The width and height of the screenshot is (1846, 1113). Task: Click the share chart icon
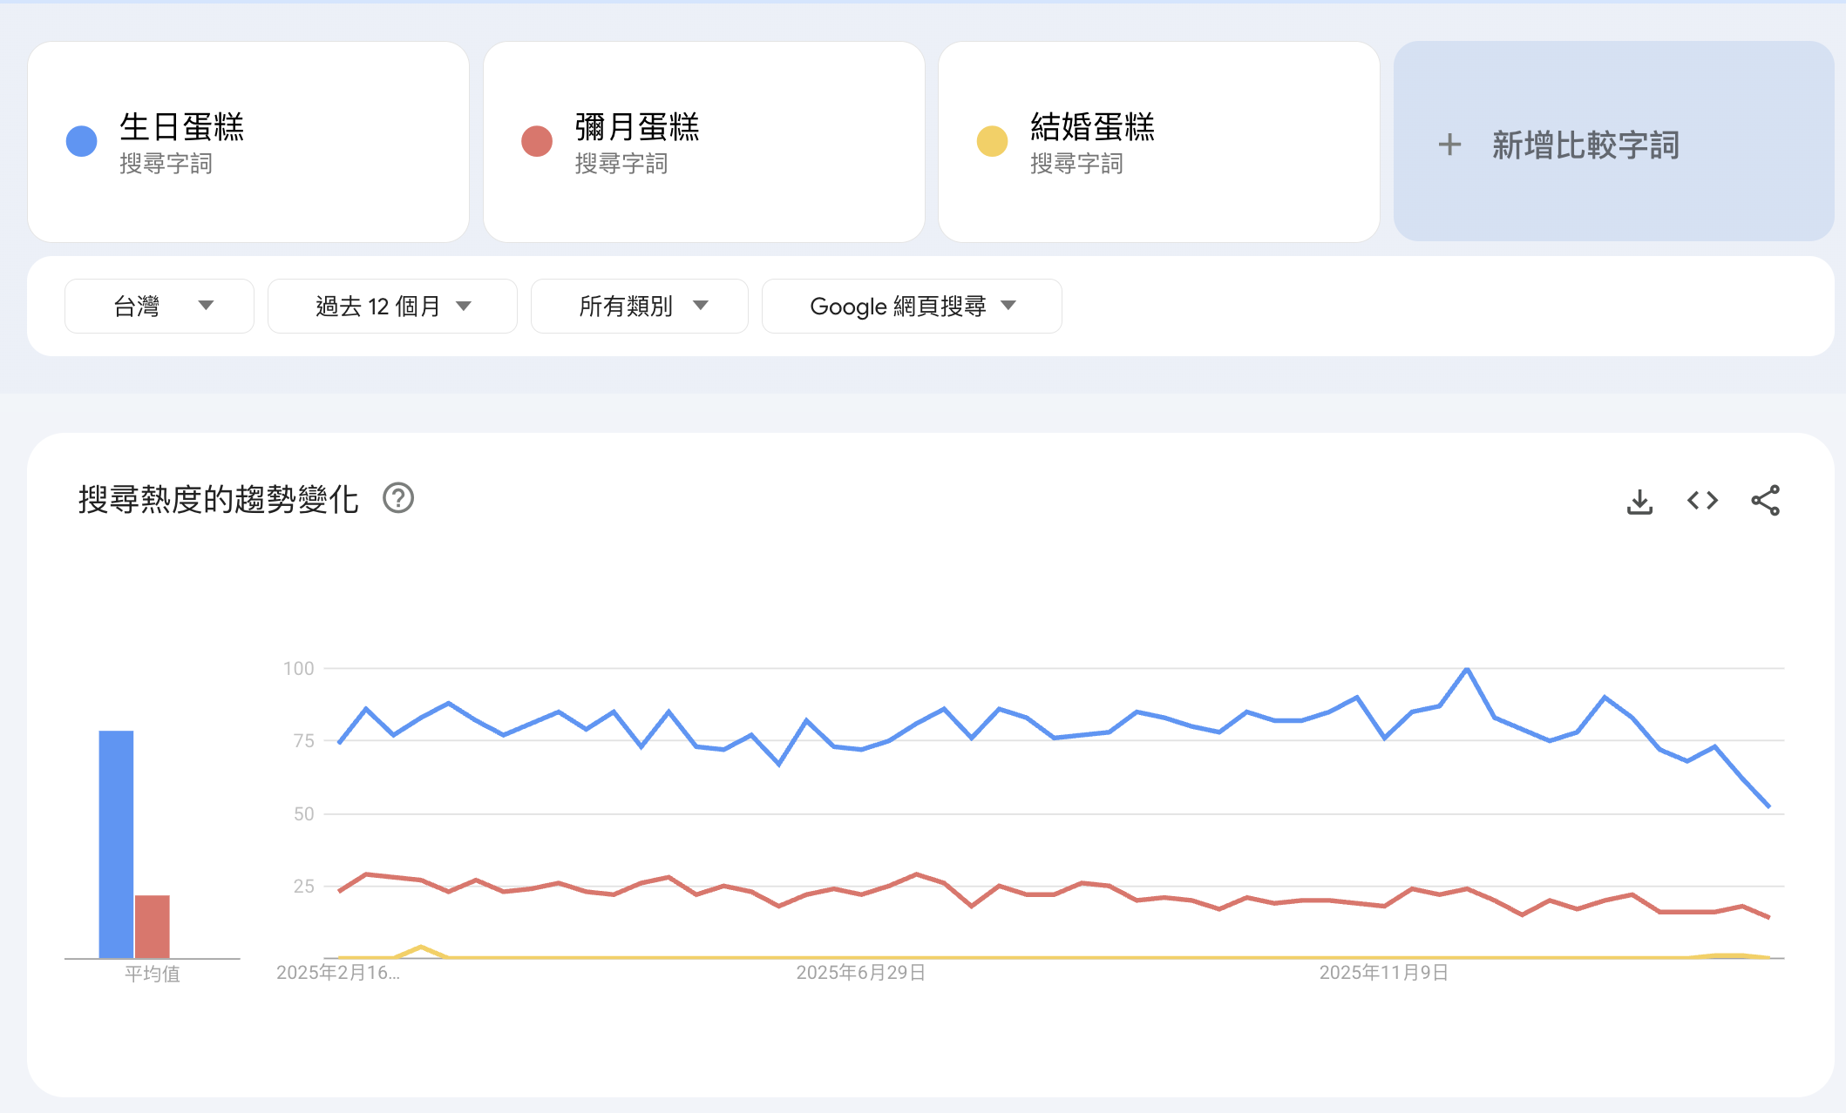[1765, 501]
